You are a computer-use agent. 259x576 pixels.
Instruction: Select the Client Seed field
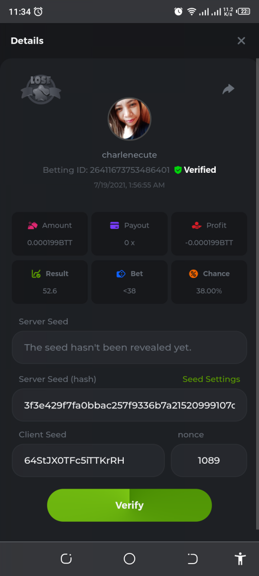pos(88,460)
